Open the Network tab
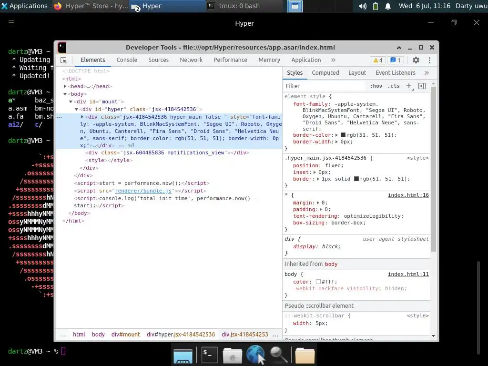This screenshot has width=488, height=366. click(x=191, y=60)
